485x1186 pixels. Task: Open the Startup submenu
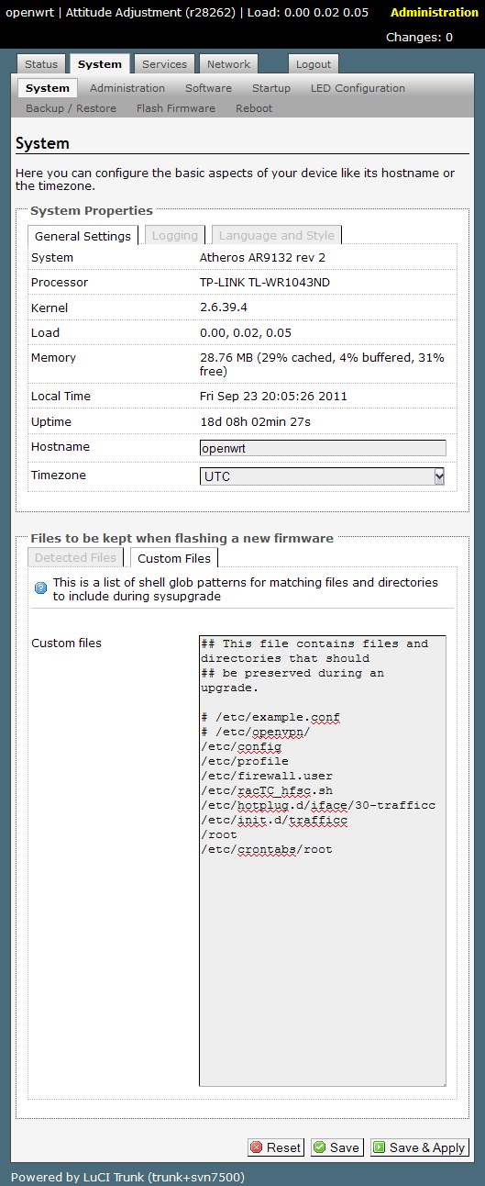point(271,88)
